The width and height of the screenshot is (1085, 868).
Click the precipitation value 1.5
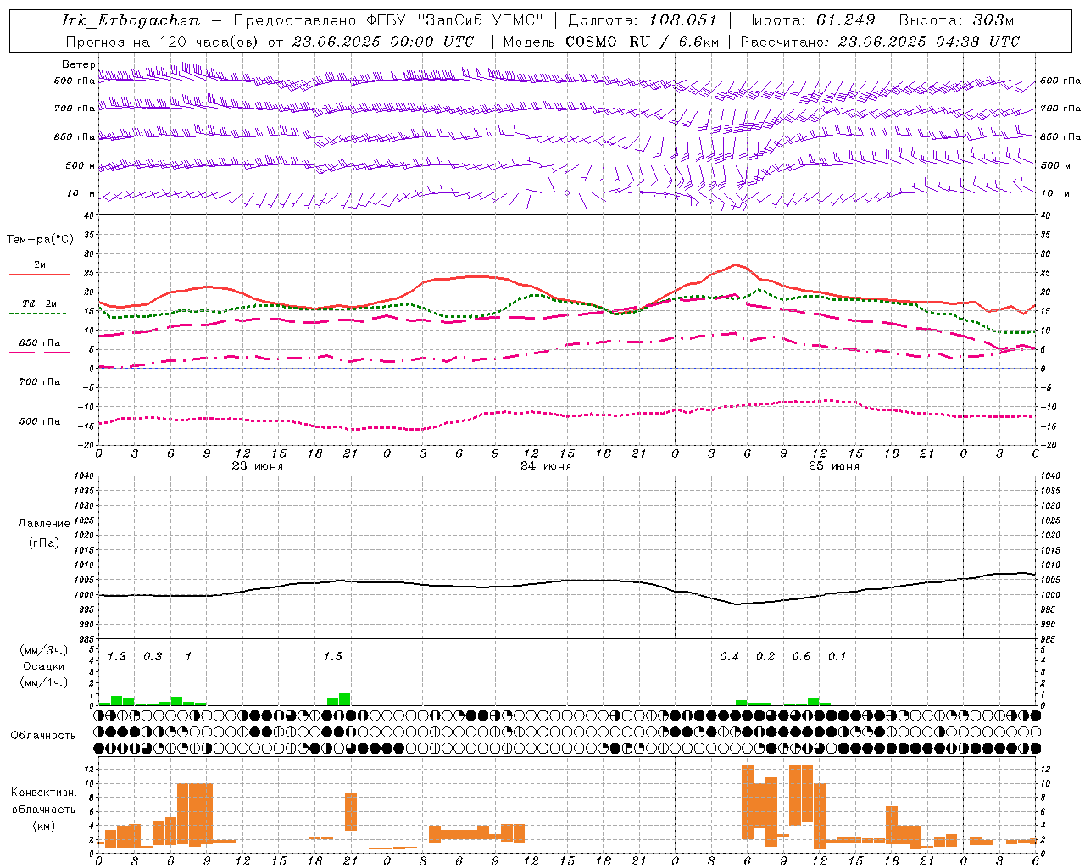click(333, 656)
